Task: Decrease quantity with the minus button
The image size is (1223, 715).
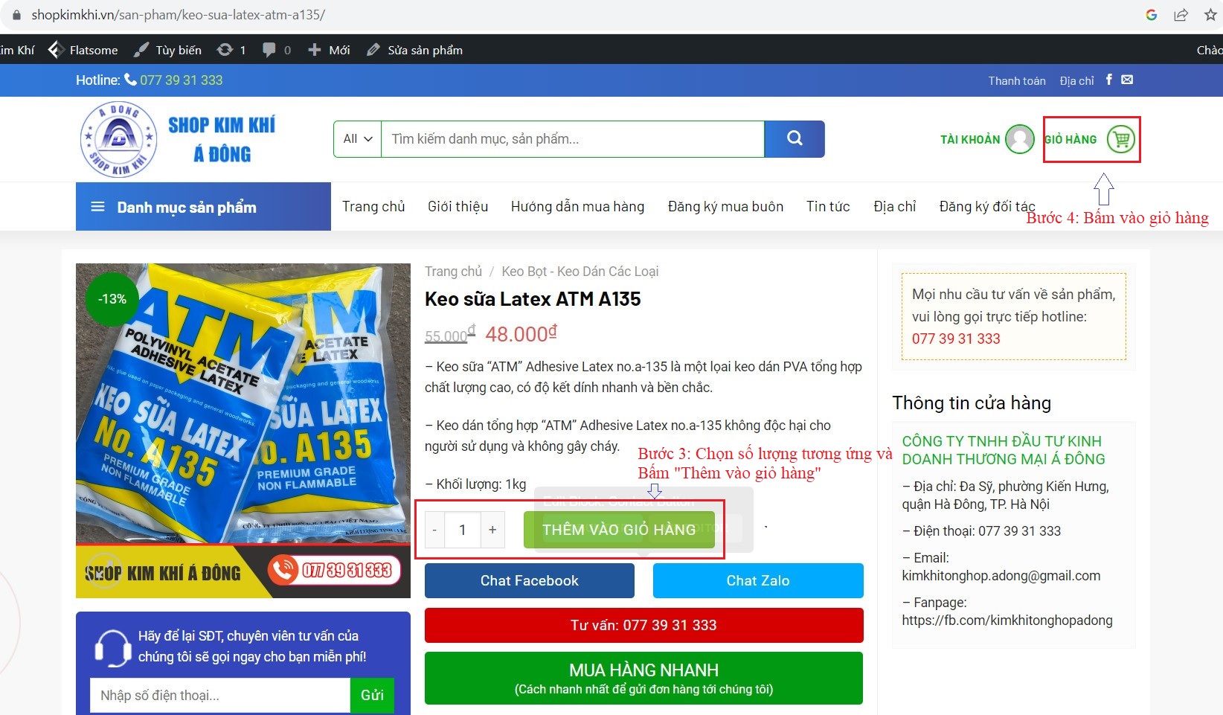Action: 434,530
